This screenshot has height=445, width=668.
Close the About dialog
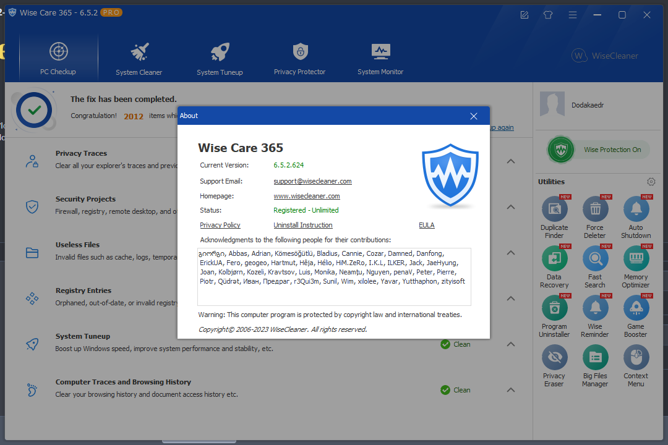tap(474, 116)
